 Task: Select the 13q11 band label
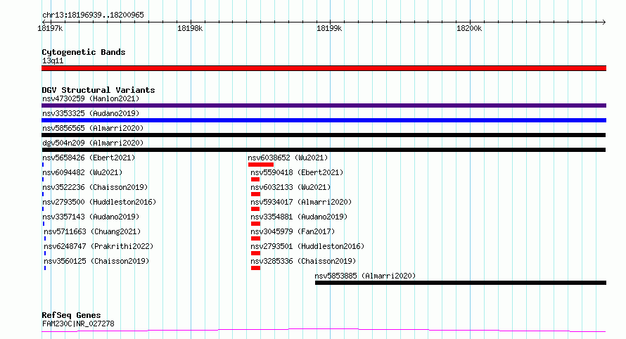53,60
